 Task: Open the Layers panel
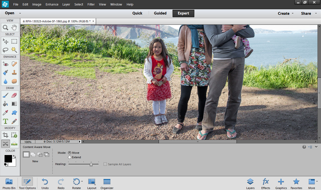250,184
